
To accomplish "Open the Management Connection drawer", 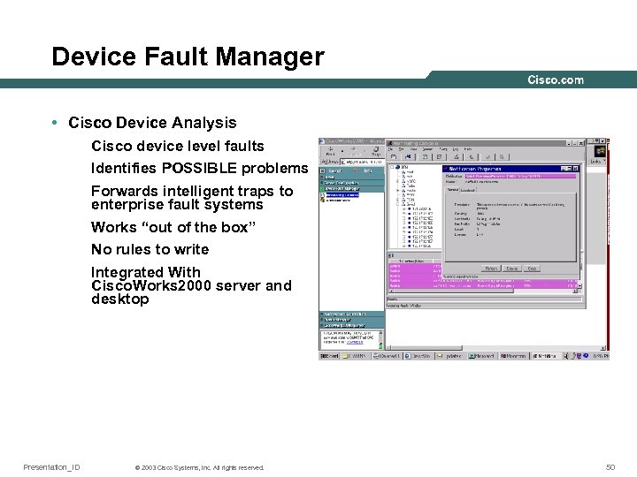I will 352,314.
